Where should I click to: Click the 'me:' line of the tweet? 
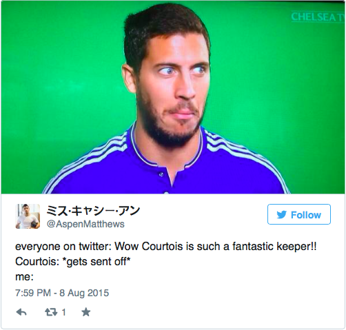pyautogui.click(x=24, y=277)
